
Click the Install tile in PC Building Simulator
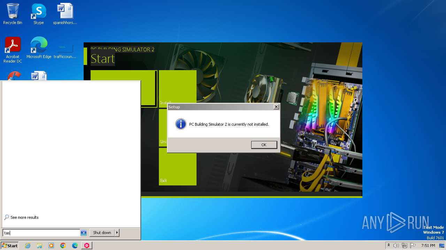pos(178,88)
